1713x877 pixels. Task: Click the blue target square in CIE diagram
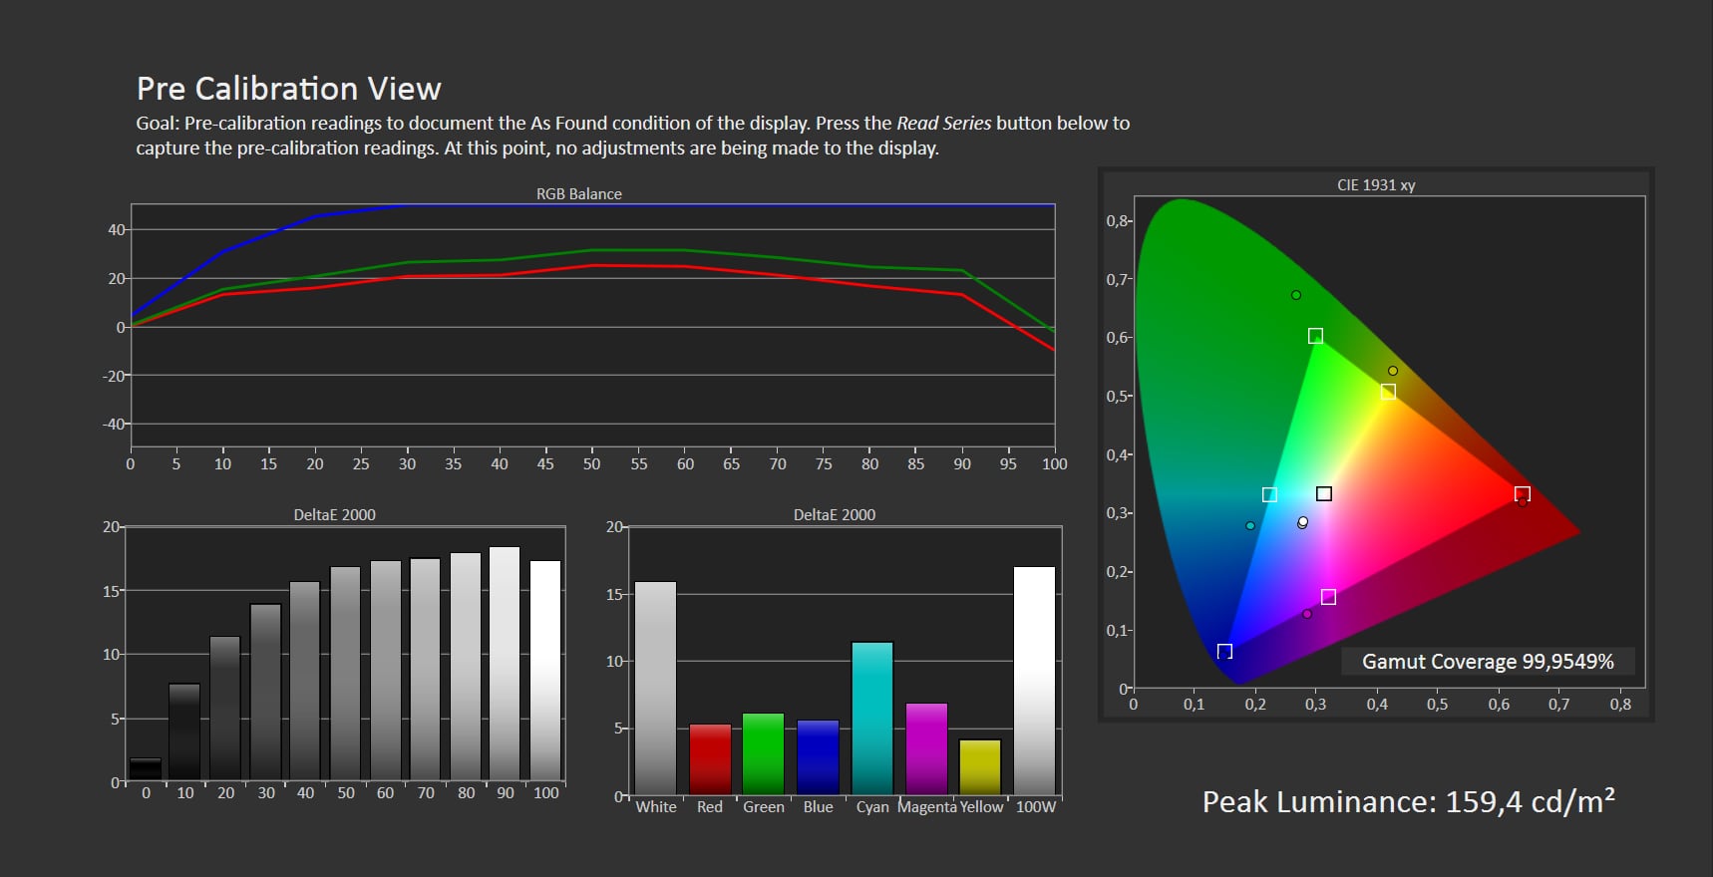(x=1224, y=651)
